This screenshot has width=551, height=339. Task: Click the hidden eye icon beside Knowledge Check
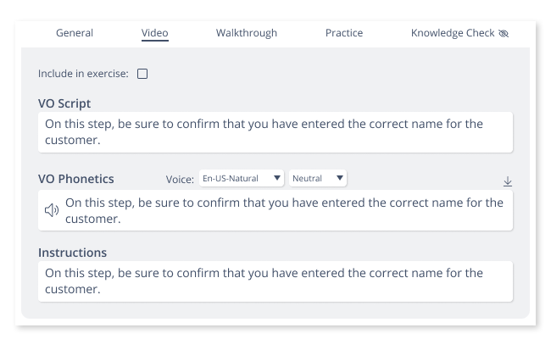click(504, 33)
